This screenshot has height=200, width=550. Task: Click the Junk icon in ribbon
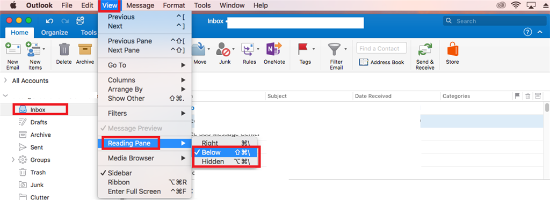223,49
